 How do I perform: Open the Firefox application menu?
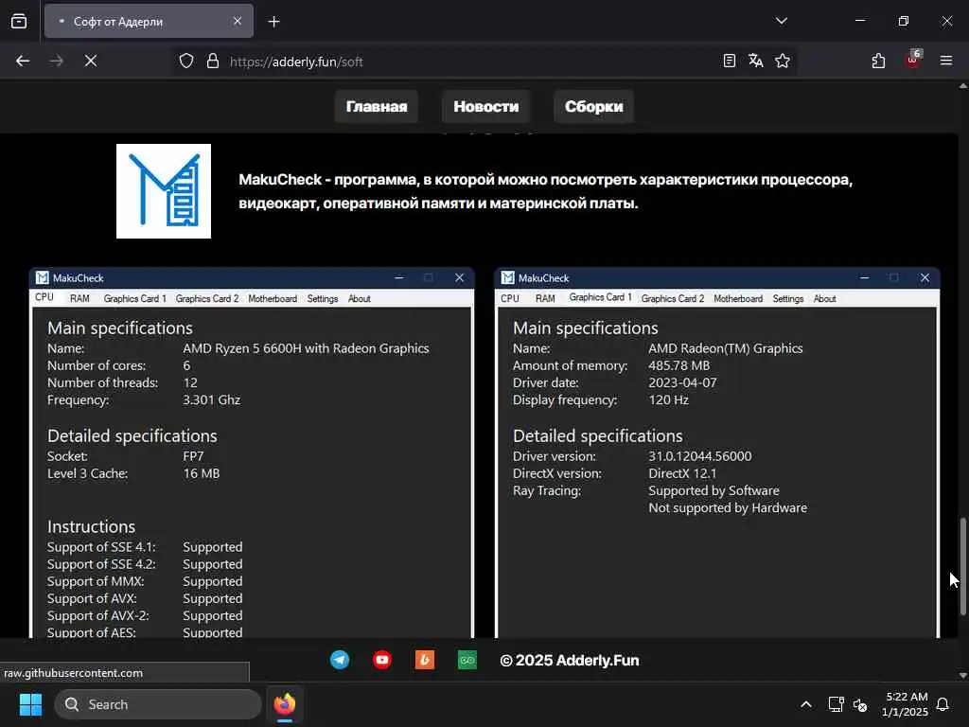coord(946,61)
